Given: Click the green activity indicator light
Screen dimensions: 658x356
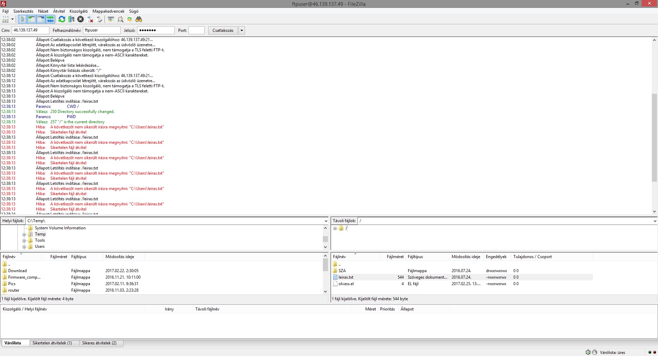Looking at the screenshot, I should click(650, 352).
